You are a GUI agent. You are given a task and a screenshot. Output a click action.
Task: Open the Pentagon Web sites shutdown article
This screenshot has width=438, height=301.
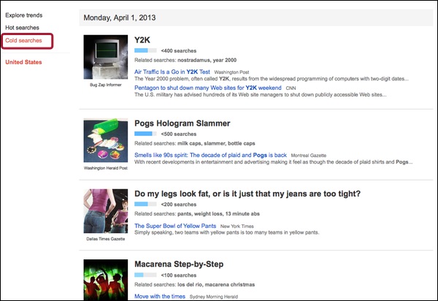coord(207,87)
